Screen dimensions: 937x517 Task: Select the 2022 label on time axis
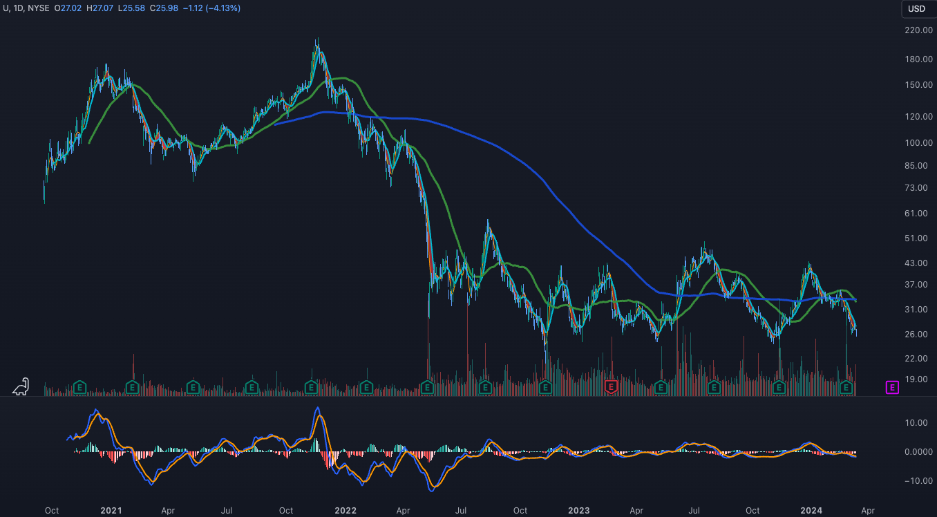coord(345,511)
